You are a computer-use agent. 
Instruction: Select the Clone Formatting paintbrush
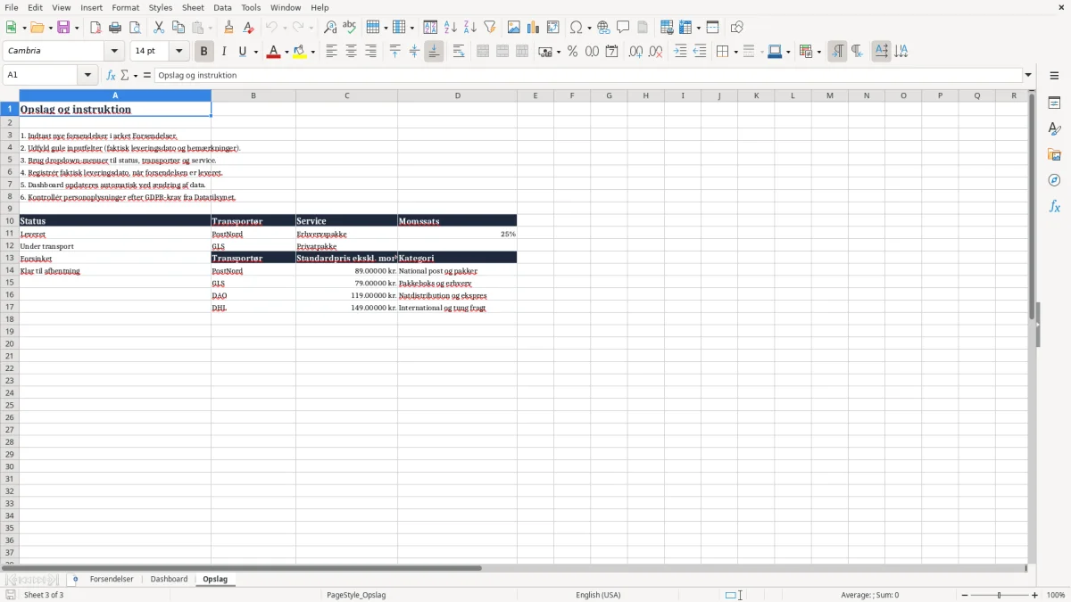coord(229,28)
